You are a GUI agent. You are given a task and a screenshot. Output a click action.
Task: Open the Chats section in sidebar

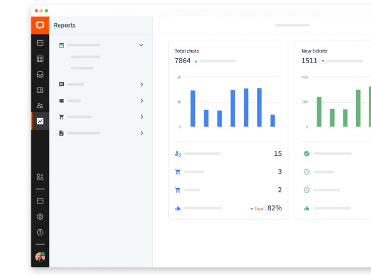point(40,43)
